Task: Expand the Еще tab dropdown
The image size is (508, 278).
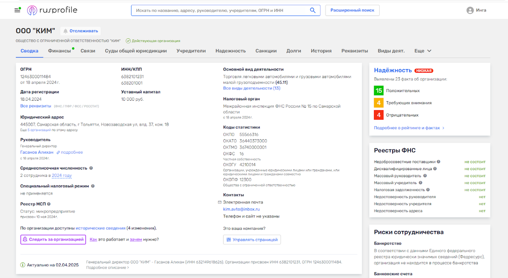Action: [x=423, y=51]
